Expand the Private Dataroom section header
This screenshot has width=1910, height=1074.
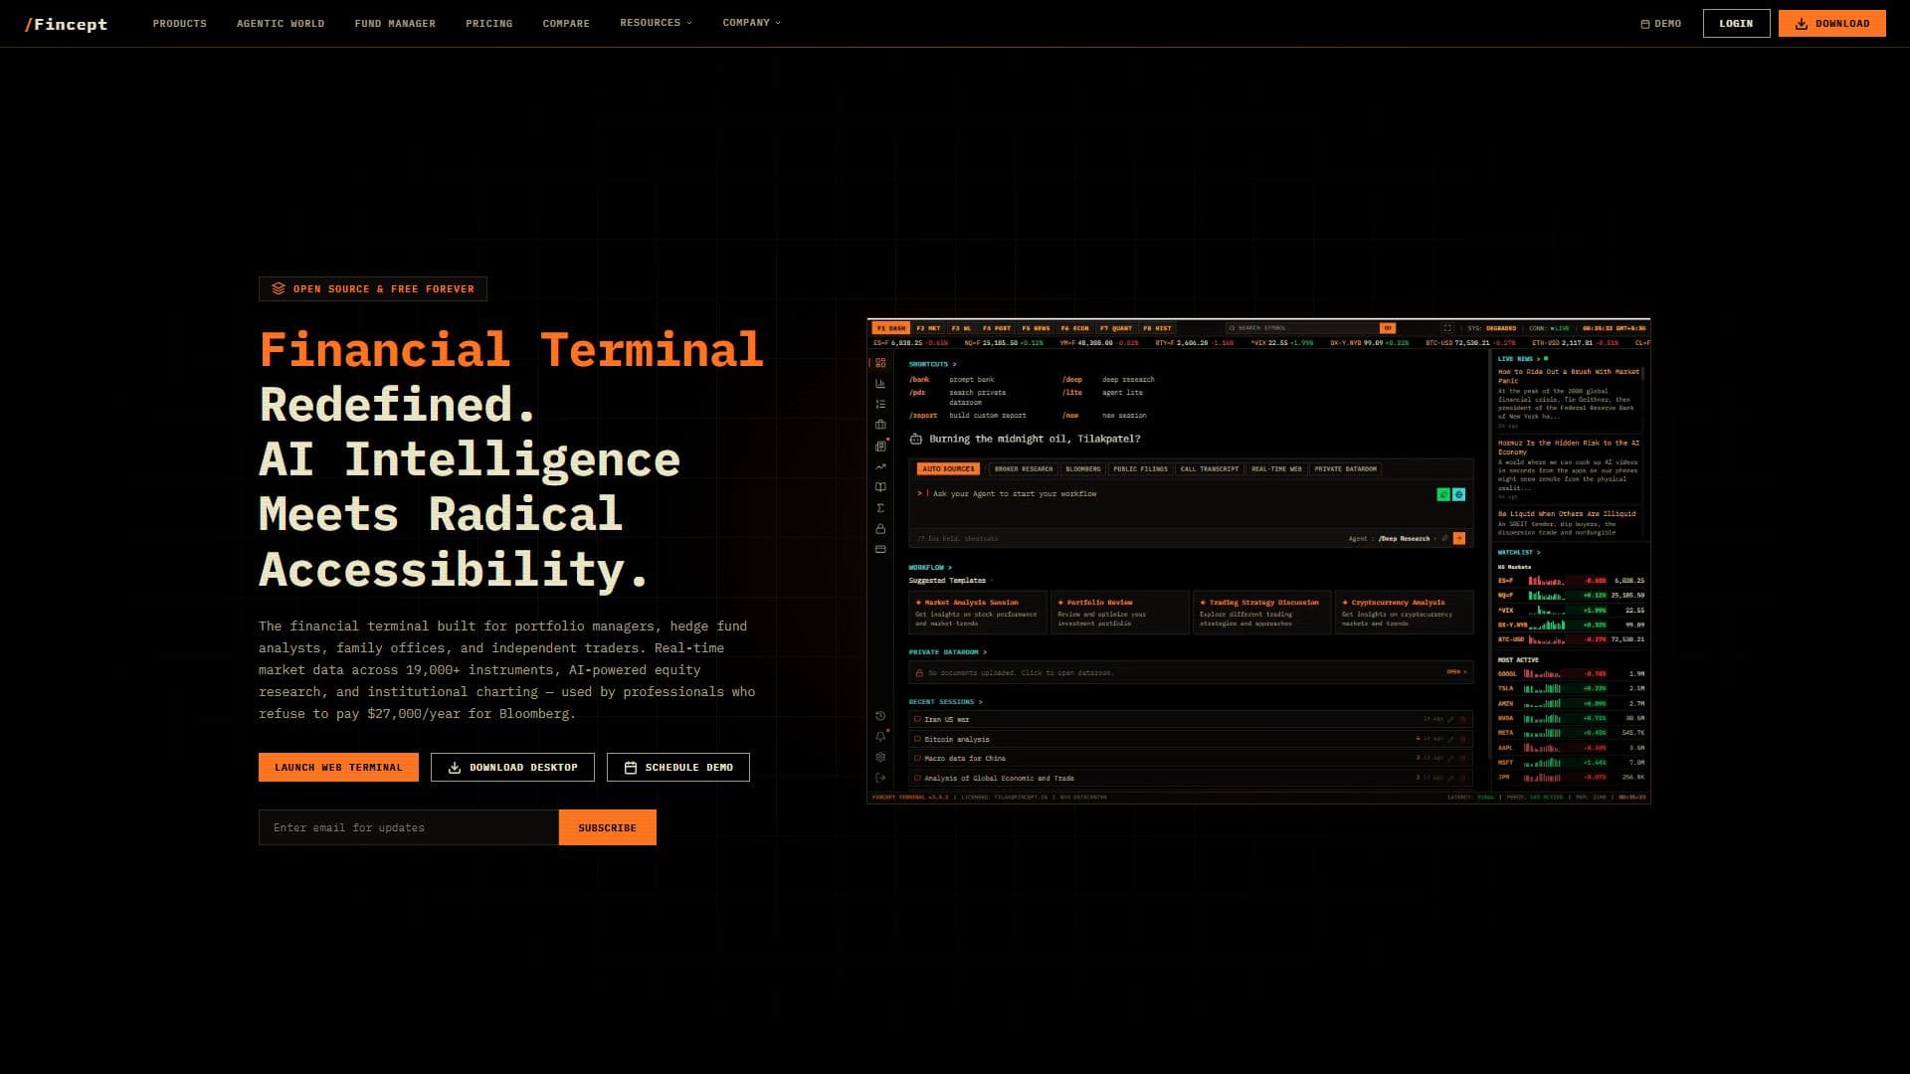[947, 652]
